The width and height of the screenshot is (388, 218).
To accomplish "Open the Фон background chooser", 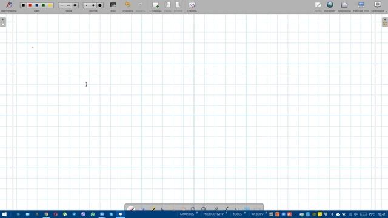I will 113,6.
